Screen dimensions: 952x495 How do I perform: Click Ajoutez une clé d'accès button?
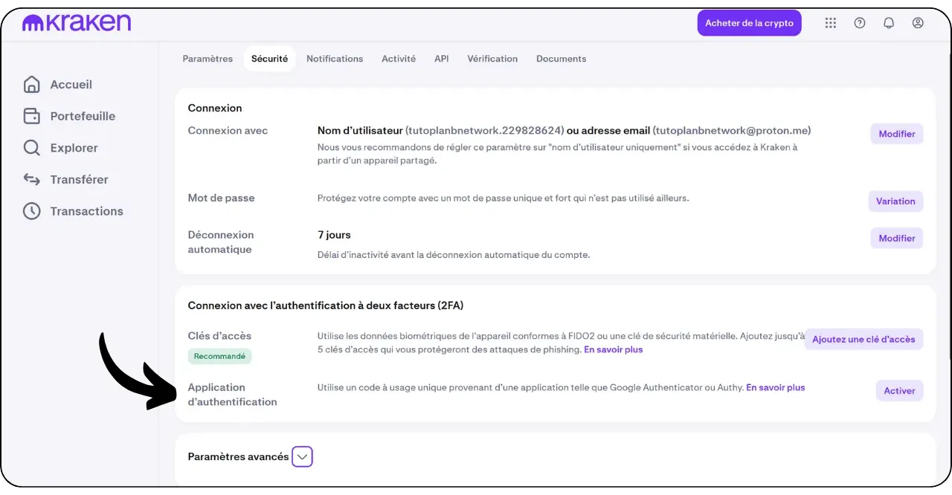tap(863, 339)
